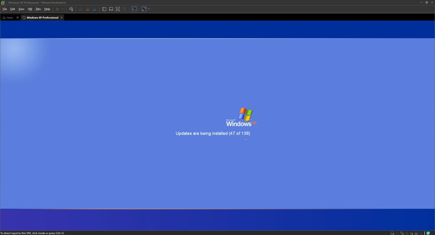
Task: Open the View menu
Action: coord(21,9)
